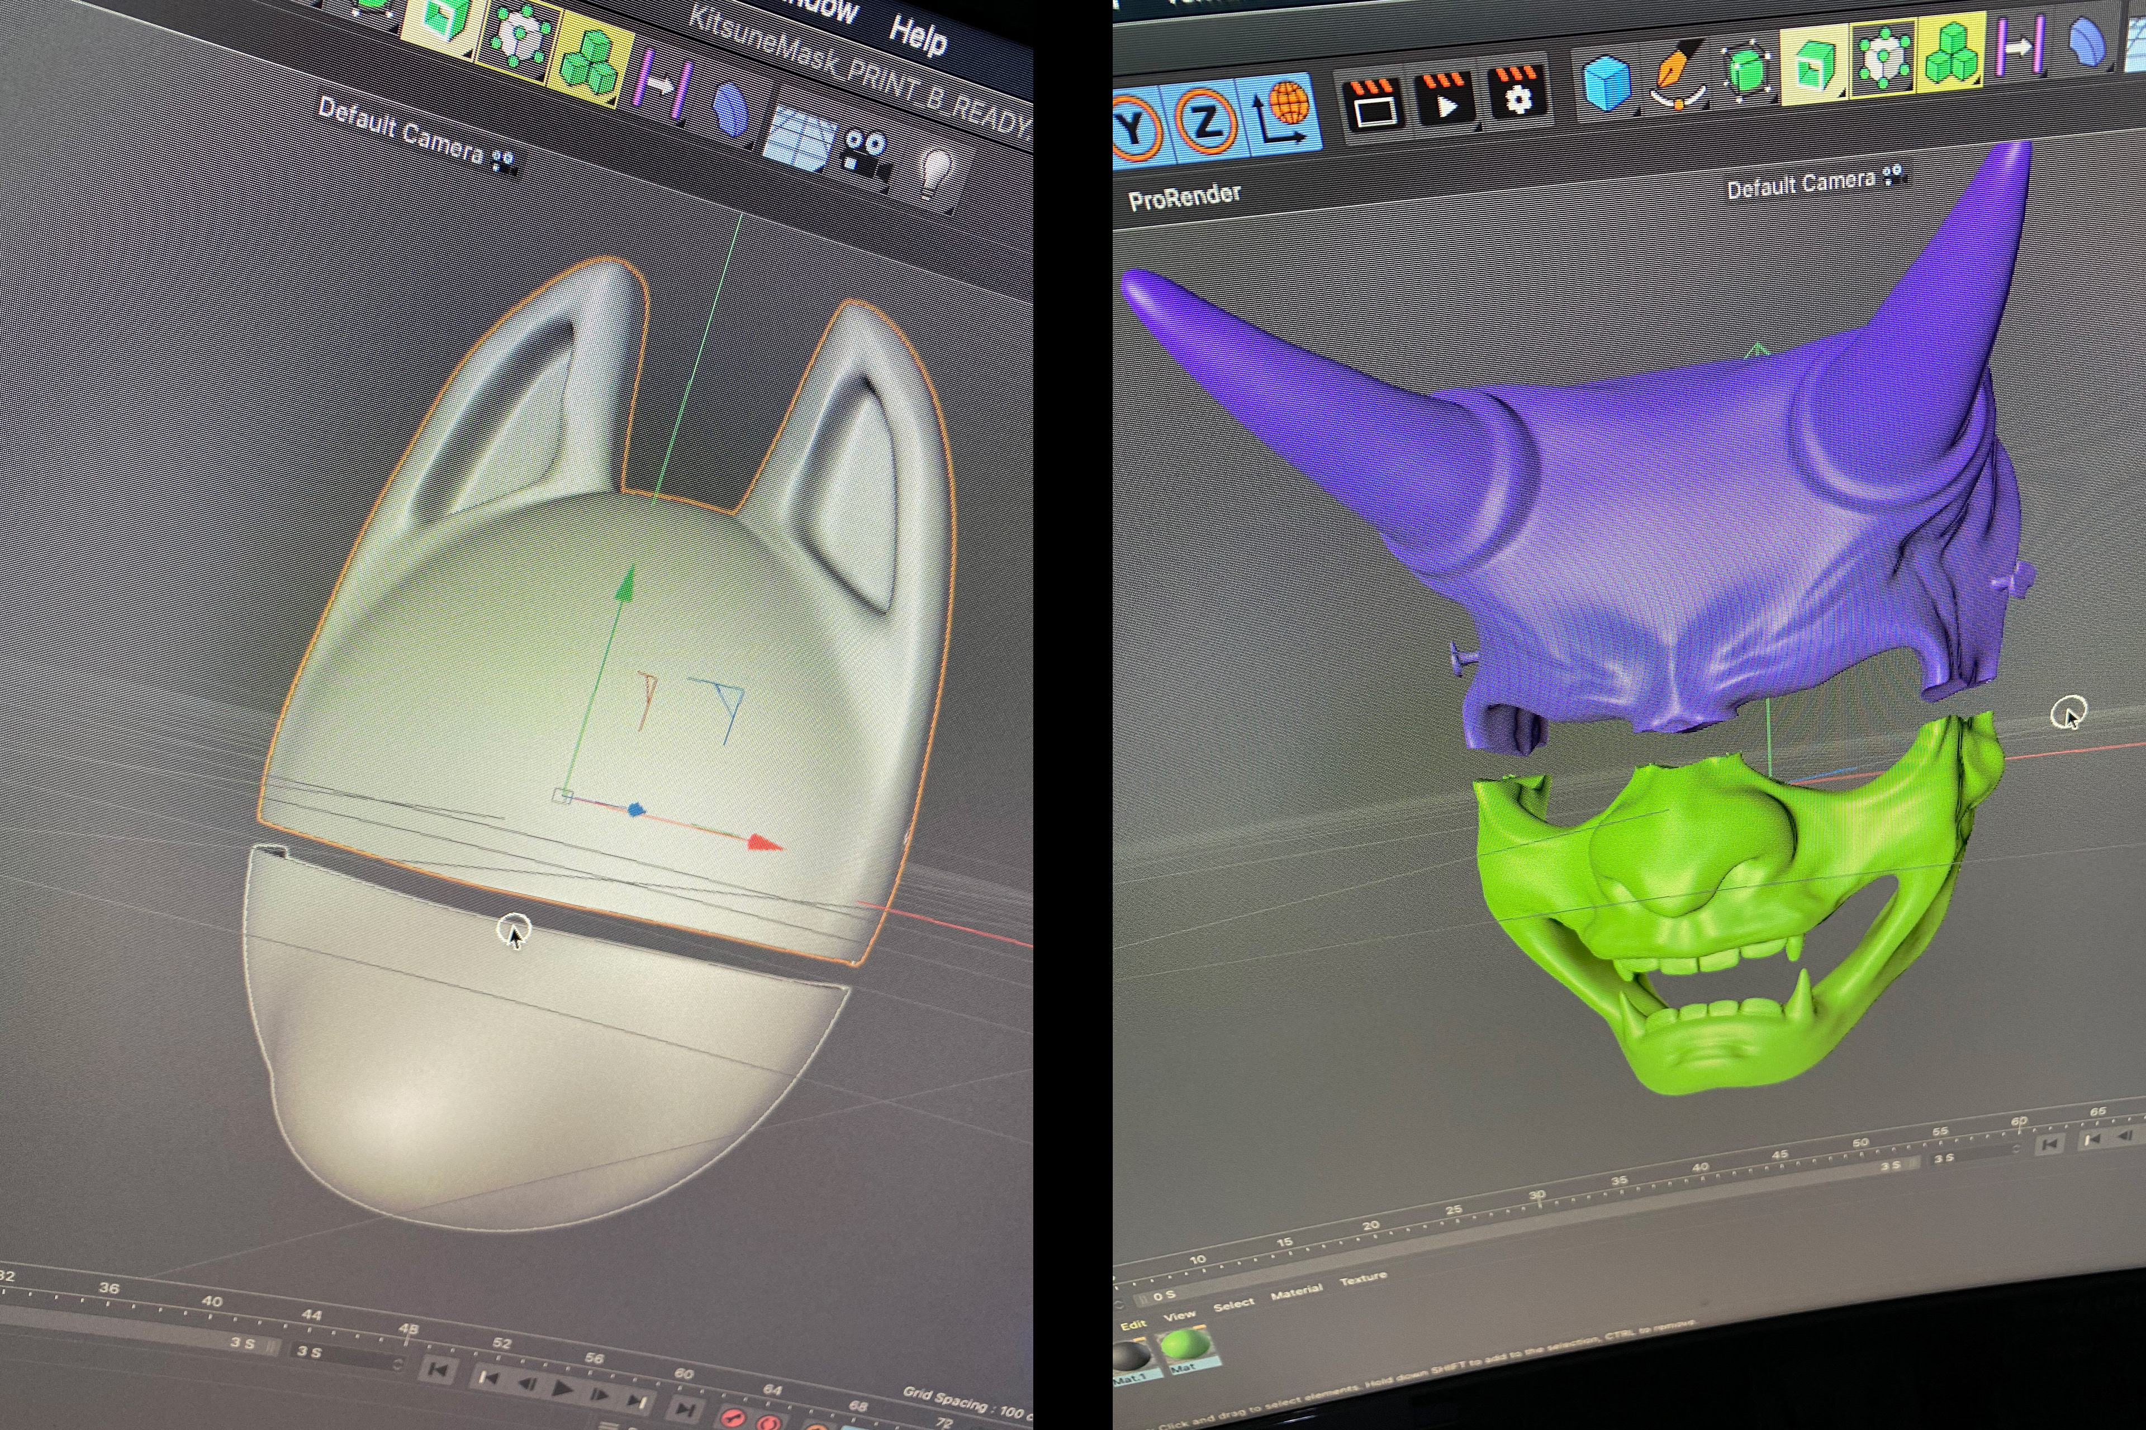This screenshot has height=1430, width=2146.
Task: Toggle world coordinate system icon, right screen
Action: tap(1285, 114)
